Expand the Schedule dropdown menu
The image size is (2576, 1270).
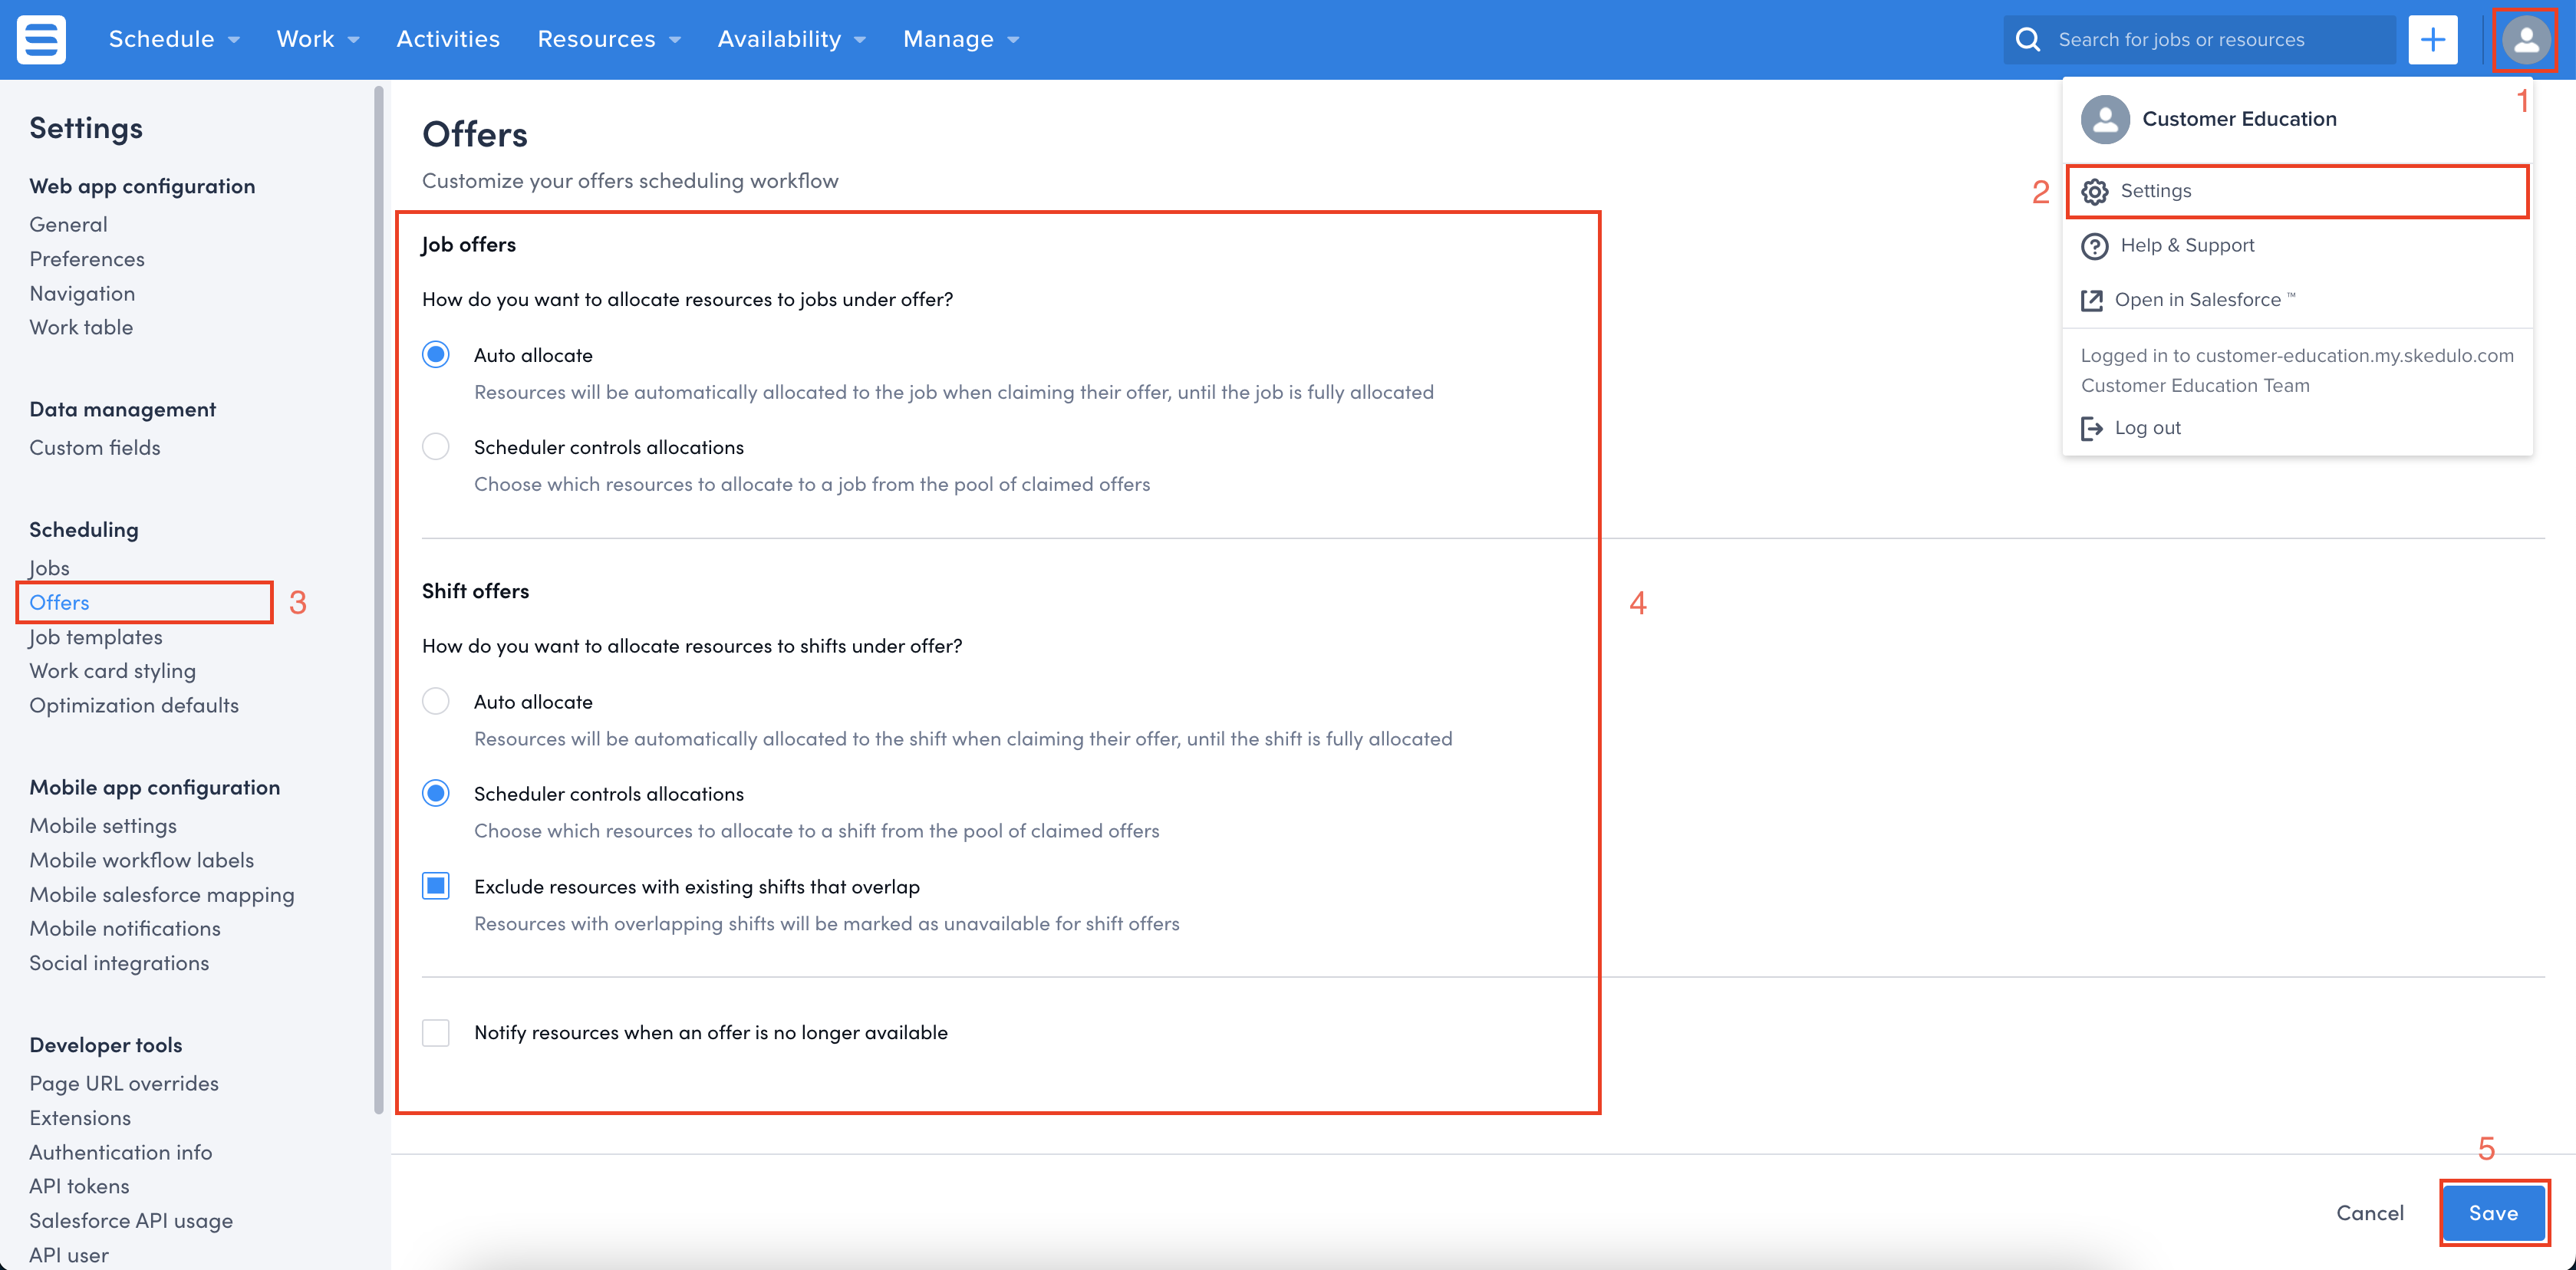(174, 39)
